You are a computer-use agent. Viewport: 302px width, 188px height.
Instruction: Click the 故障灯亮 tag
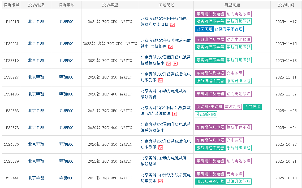[232, 107]
